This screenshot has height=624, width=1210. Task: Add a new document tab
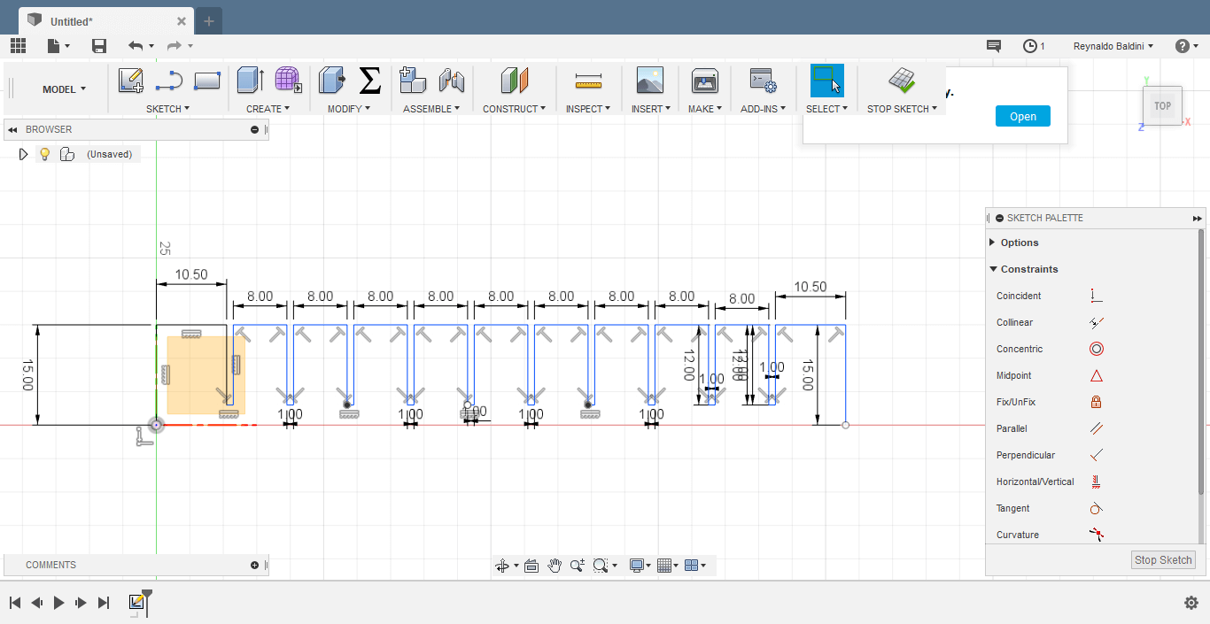pos(209,21)
